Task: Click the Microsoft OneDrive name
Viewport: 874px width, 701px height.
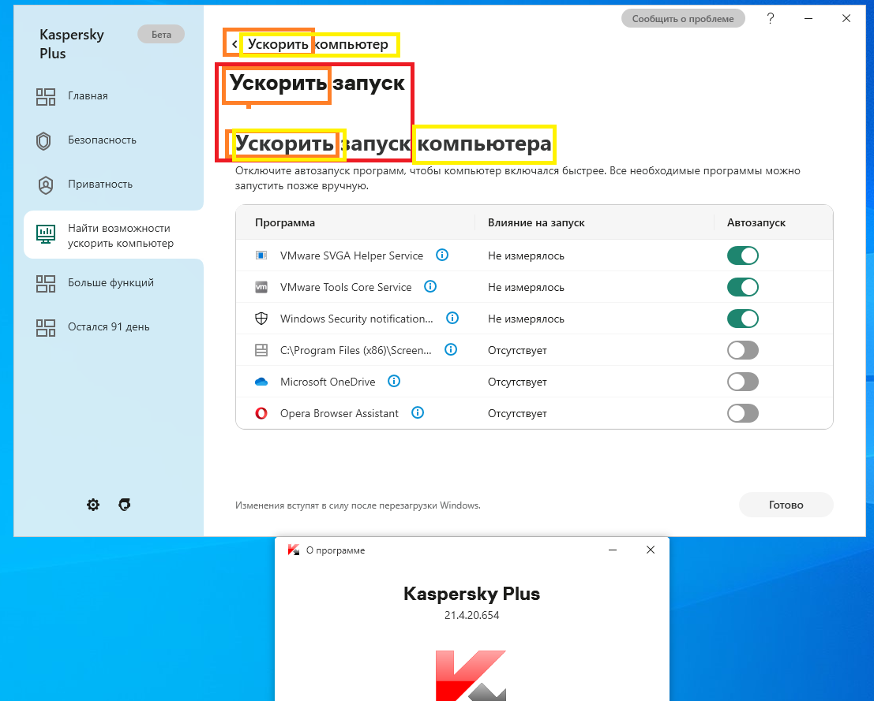Action: 328,382
